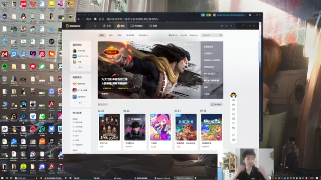Click the TOP 1 badge on the banner
321x180 pixels.
coord(108,88)
